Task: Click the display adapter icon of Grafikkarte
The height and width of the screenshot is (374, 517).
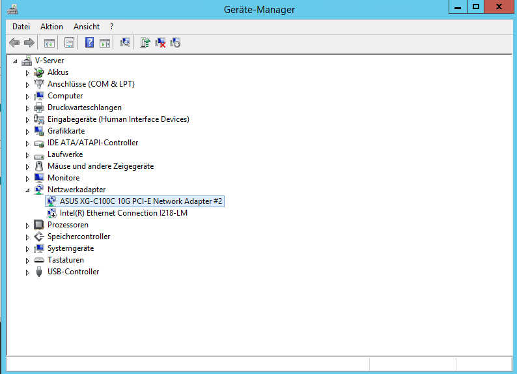Action: coord(39,131)
